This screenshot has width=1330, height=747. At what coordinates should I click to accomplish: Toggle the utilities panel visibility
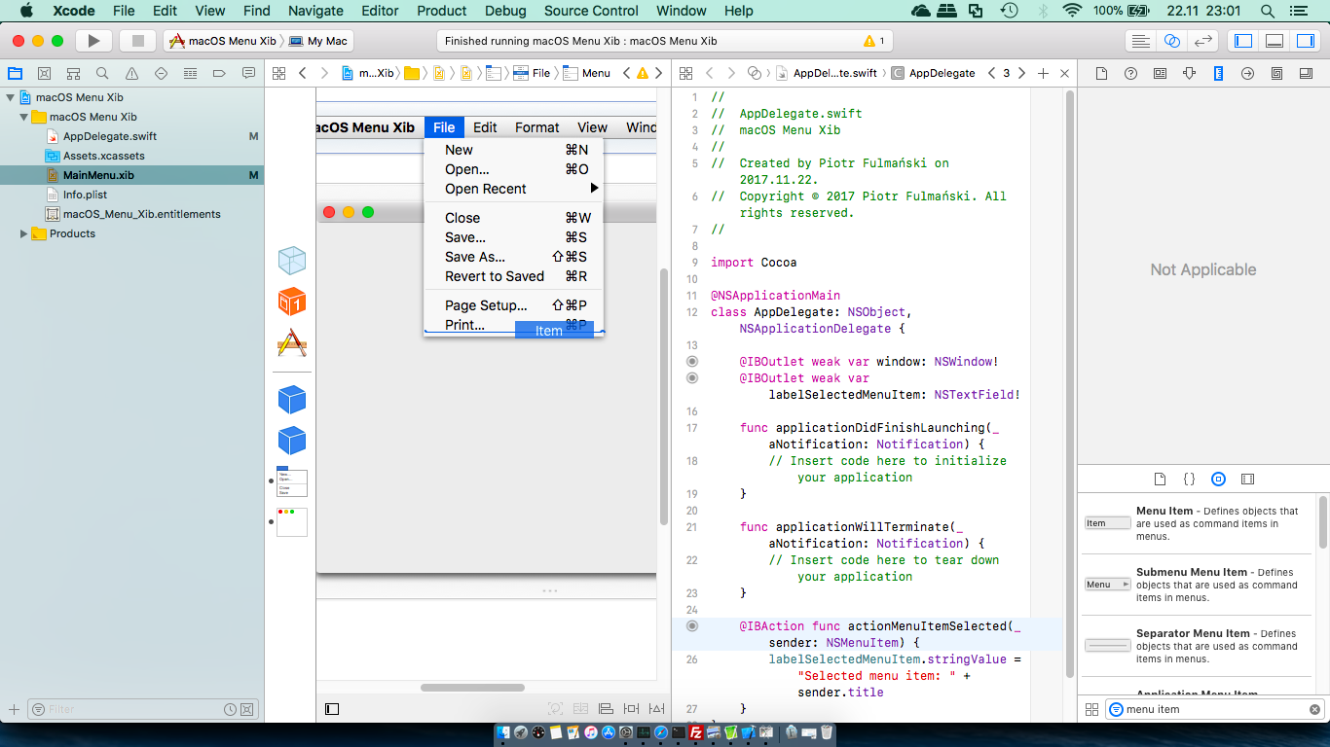tap(1306, 41)
